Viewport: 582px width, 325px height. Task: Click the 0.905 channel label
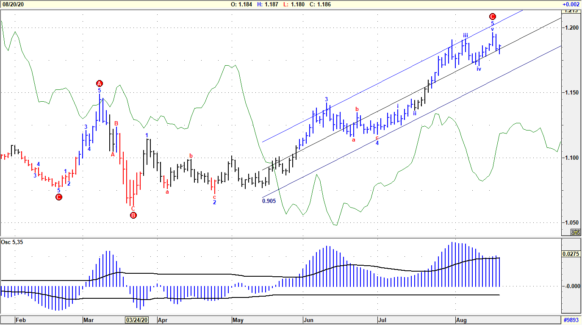pyautogui.click(x=269, y=201)
